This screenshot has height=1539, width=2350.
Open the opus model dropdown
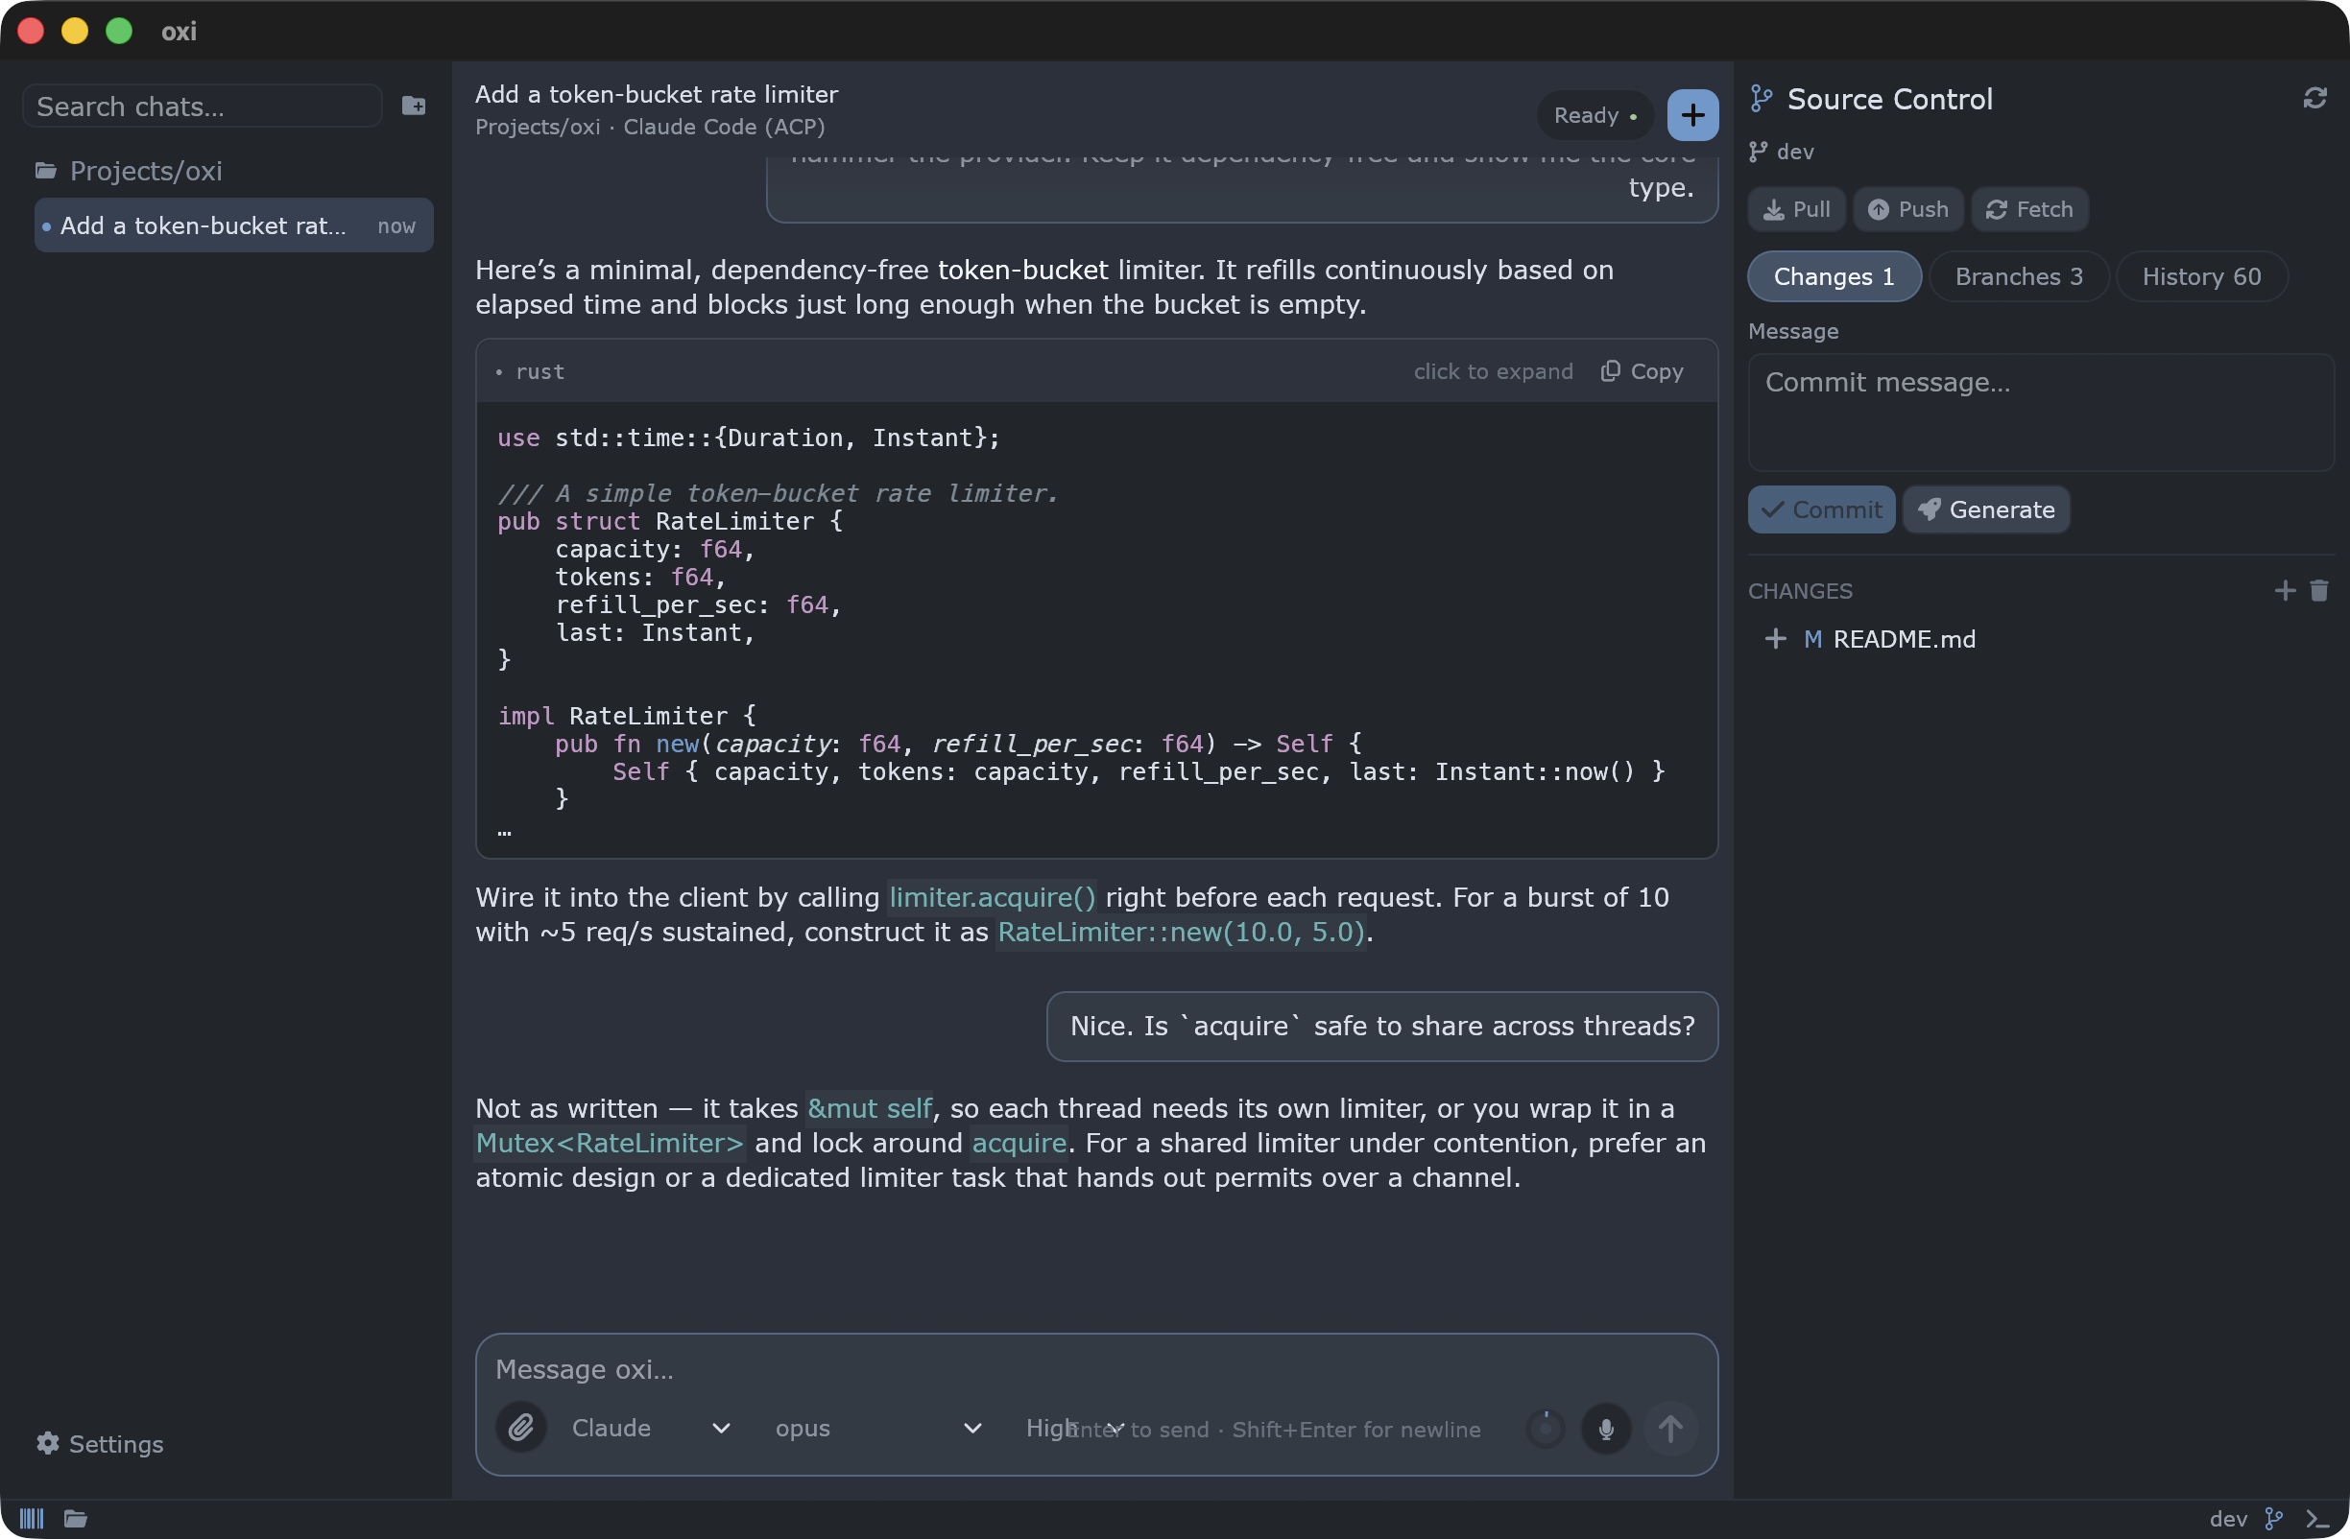tap(877, 1428)
